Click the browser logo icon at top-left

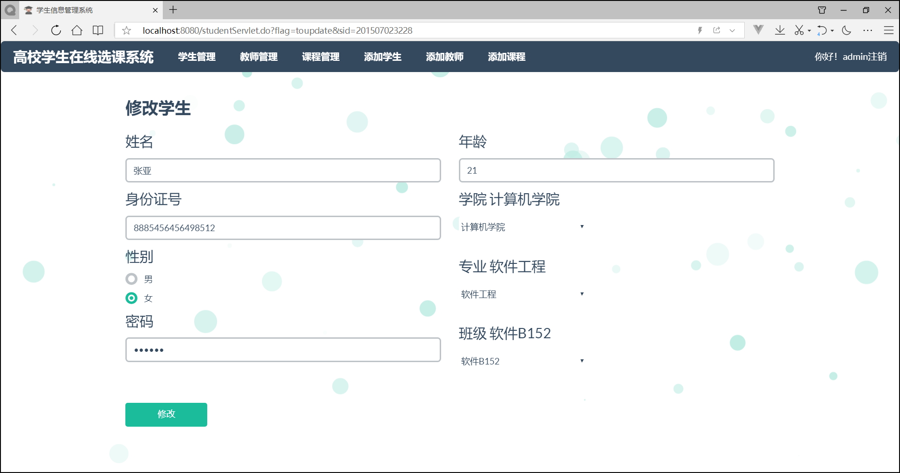pyautogui.click(x=10, y=10)
